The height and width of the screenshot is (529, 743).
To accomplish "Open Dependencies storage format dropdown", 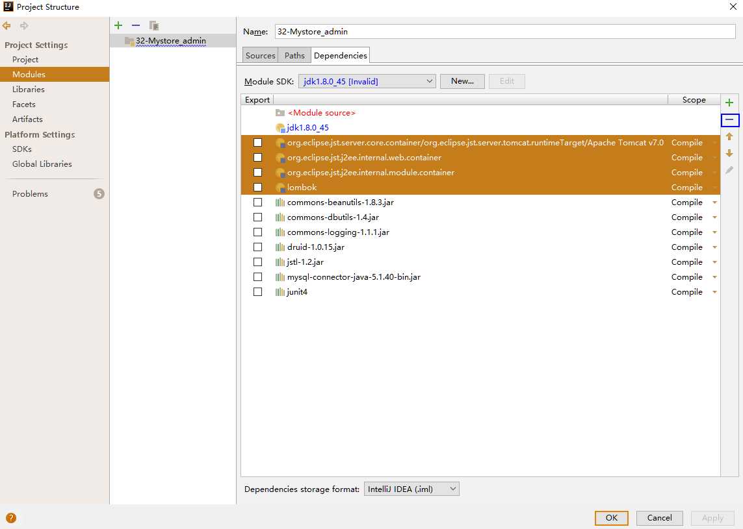I will pyautogui.click(x=411, y=489).
